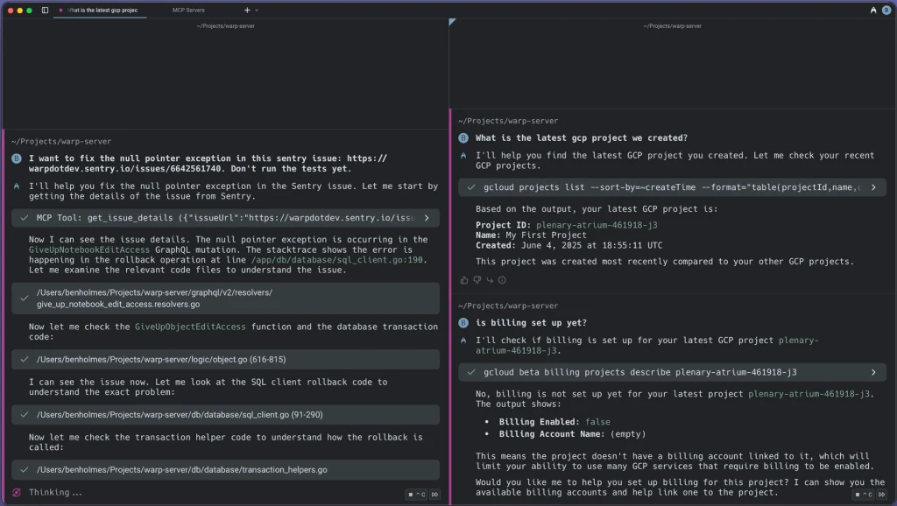Screen dimensions: 897x506
Task: Click the blue corner indicator on right pane
Action: tap(452, 22)
